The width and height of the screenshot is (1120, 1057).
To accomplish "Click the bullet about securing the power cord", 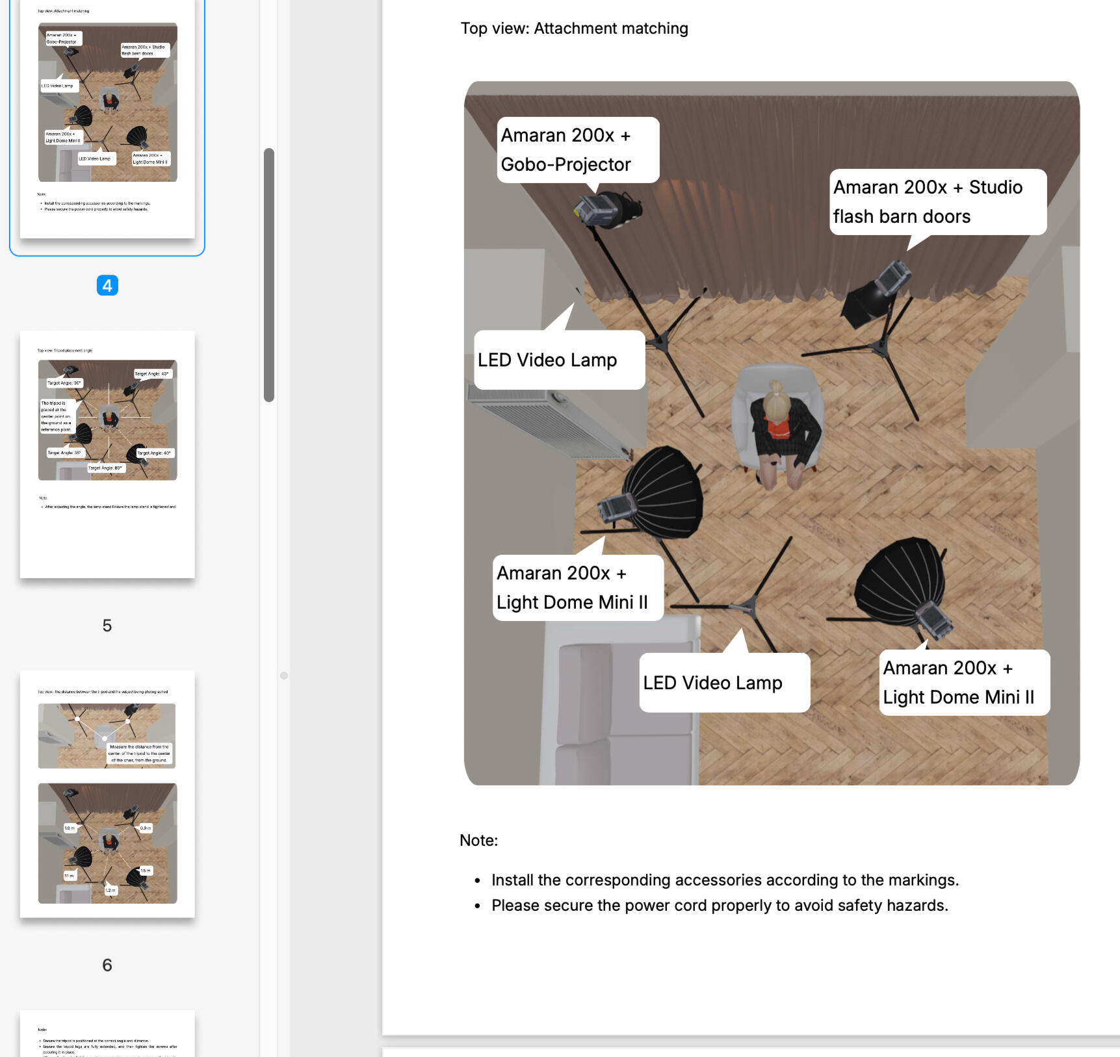I will [x=720, y=904].
